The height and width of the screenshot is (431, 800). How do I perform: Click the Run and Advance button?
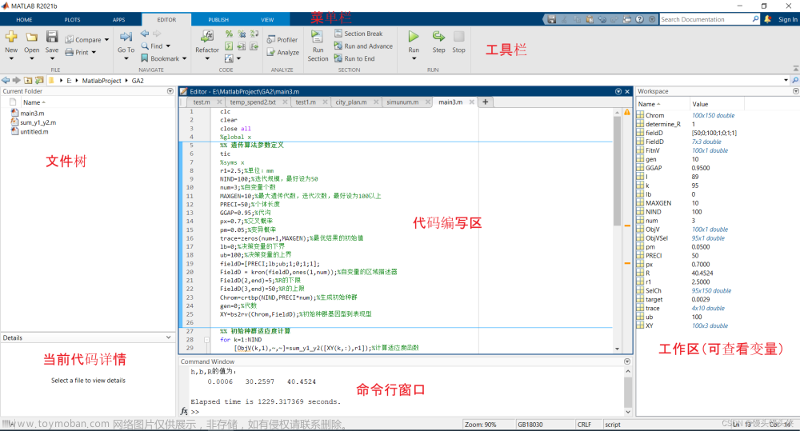363,46
